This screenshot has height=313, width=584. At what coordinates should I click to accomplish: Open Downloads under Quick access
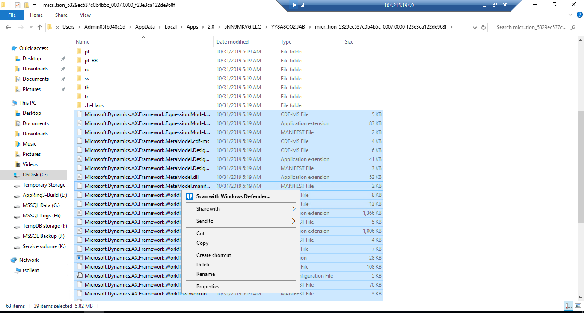[35, 69]
